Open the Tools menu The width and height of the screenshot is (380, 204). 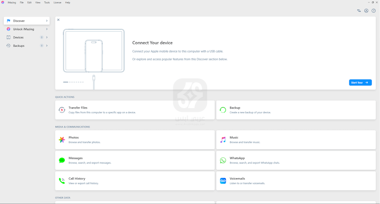pyautogui.click(x=47, y=2)
